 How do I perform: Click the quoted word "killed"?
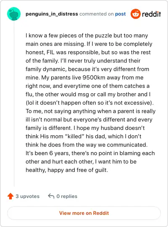click(74, 136)
